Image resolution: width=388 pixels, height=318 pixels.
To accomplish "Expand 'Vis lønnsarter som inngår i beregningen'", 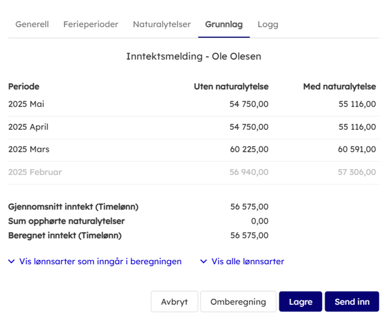I will click(95, 261).
